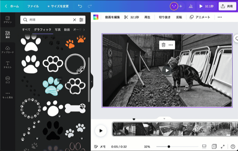Open grid view page icon
The image size is (238, 151).
214,146
